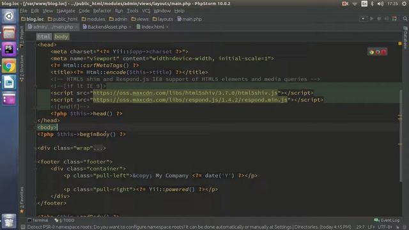
Task: Switch to PhpStorm in the dock
Action: pos(9,49)
